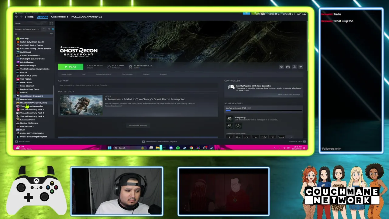
Task: Open Friends & Chat
Action: 297,141
